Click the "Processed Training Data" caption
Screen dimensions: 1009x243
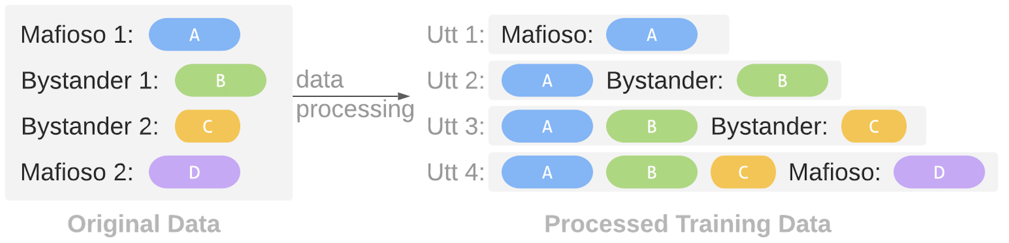tap(688, 224)
